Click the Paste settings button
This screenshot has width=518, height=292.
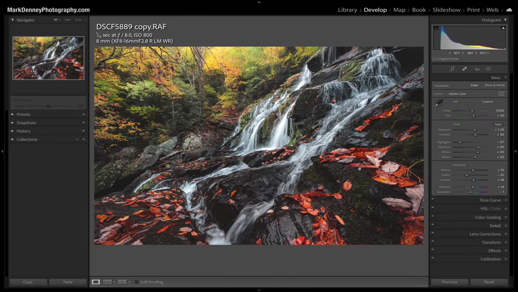coord(68,282)
